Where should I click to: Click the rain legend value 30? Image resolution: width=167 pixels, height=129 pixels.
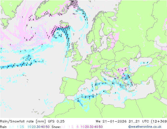pyautogui.click(x=38, y=127)
